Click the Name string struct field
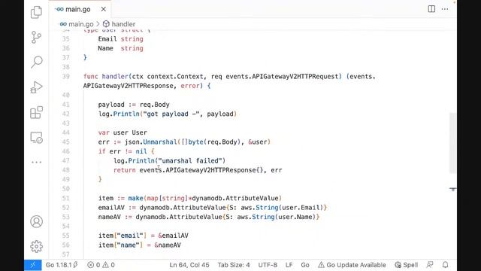Viewport: 481px width, 271px height. pyautogui.click(x=120, y=48)
